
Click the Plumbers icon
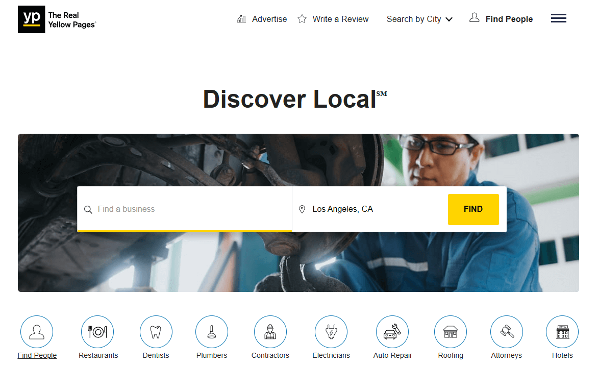[x=212, y=331]
